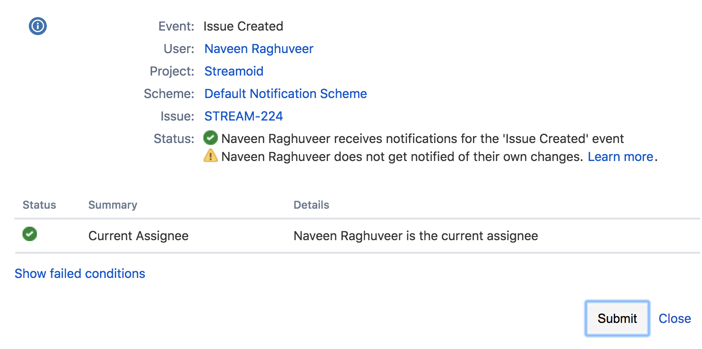The image size is (702, 349).
Task: Open issue STREAM-224
Action: [x=243, y=116]
